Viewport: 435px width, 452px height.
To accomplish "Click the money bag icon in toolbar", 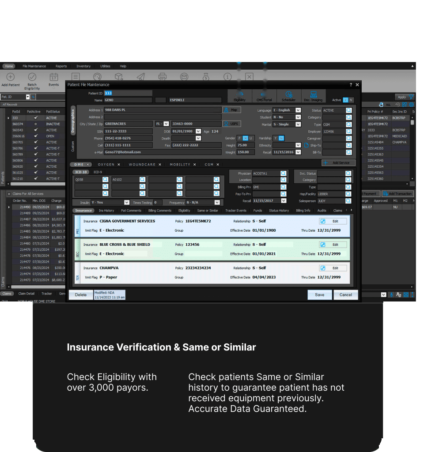I will coord(206,76).
